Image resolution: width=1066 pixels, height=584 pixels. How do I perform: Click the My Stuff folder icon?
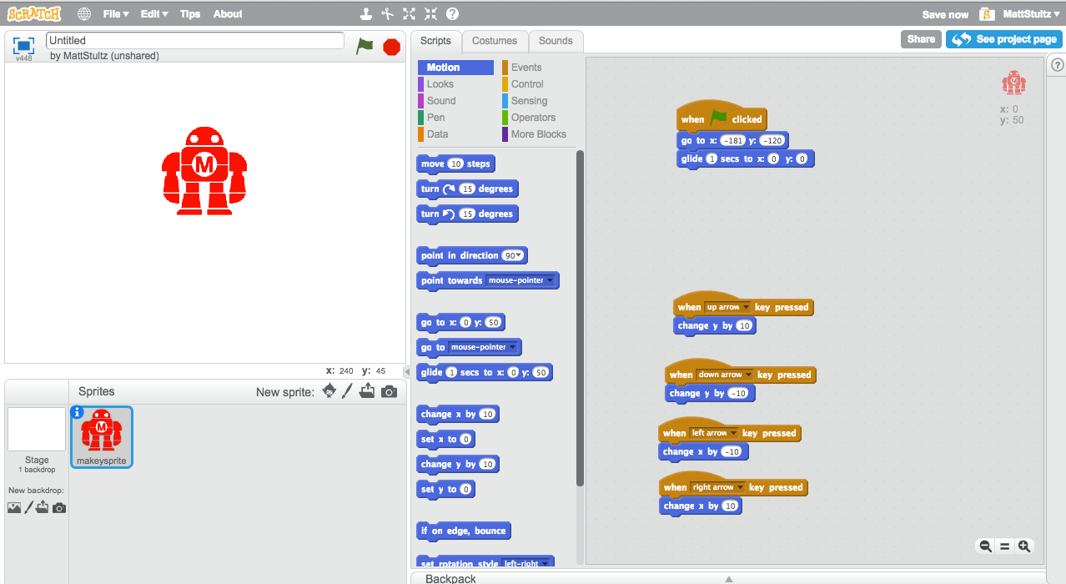click(x=988, y=14)
